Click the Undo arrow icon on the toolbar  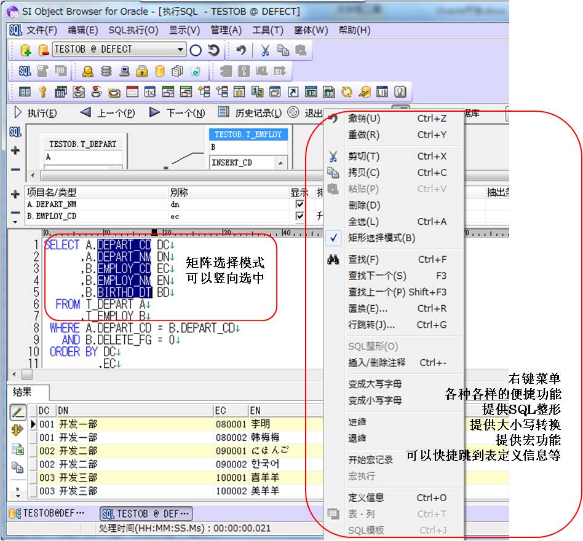click(x=242, y=49)
